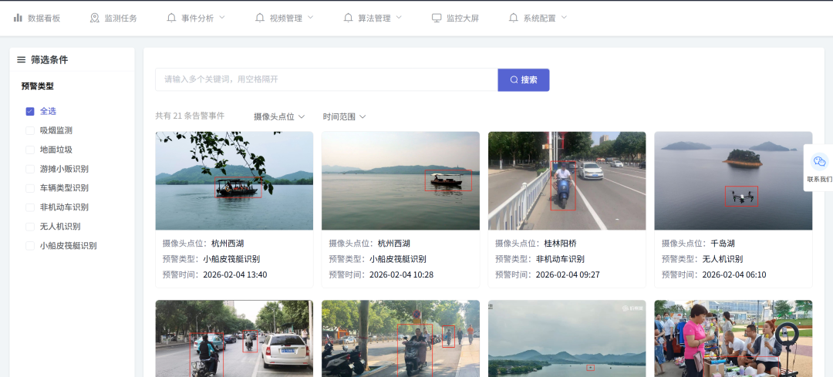The width and height of the screenshot is (833, 377).
Task: Expand the 事件分析 menu chevron
Action: point(222,17)
